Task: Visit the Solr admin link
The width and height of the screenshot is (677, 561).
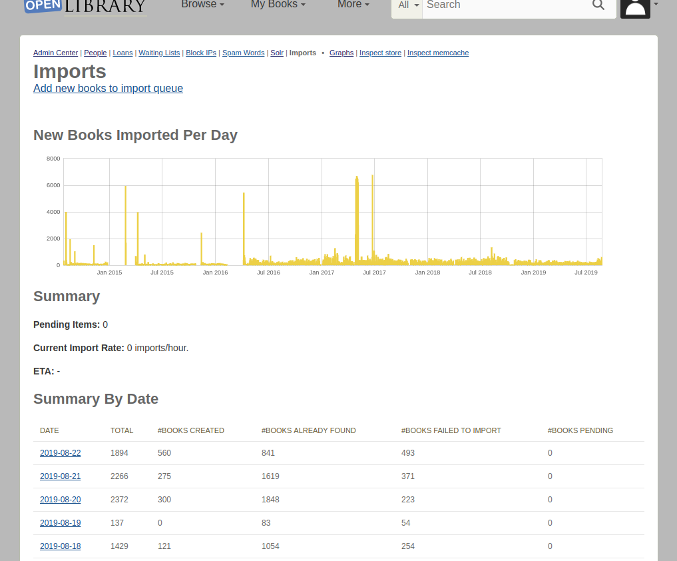Action: tap(277, 53)
